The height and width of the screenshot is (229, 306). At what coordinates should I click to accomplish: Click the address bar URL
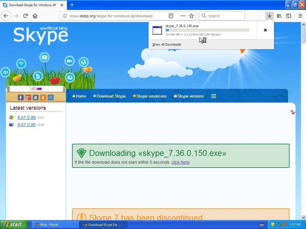coord(111,16)
